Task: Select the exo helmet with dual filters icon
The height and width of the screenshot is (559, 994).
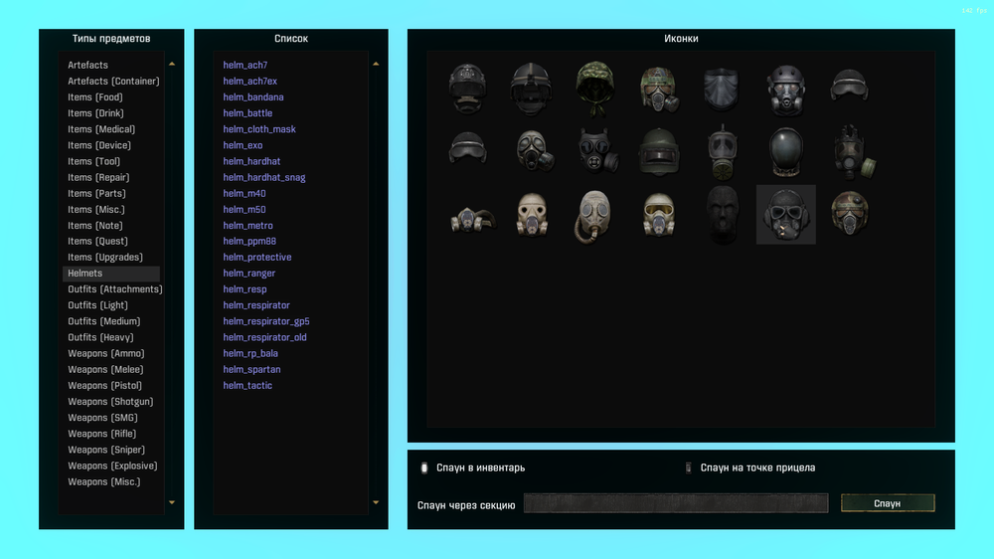Action: [x=786, y=89]
